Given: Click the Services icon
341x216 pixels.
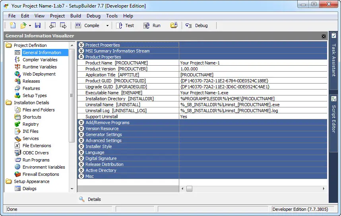Looking at the screenshot, I should pyautogui.click(x=17, y=138).
